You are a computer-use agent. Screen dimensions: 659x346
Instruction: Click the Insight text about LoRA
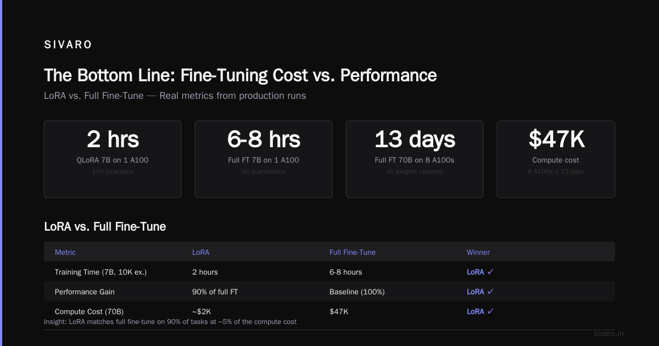pos(170,321)
